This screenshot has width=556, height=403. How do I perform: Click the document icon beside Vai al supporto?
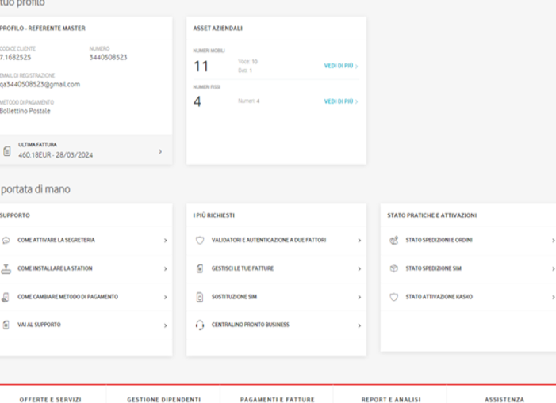(6, 325)
